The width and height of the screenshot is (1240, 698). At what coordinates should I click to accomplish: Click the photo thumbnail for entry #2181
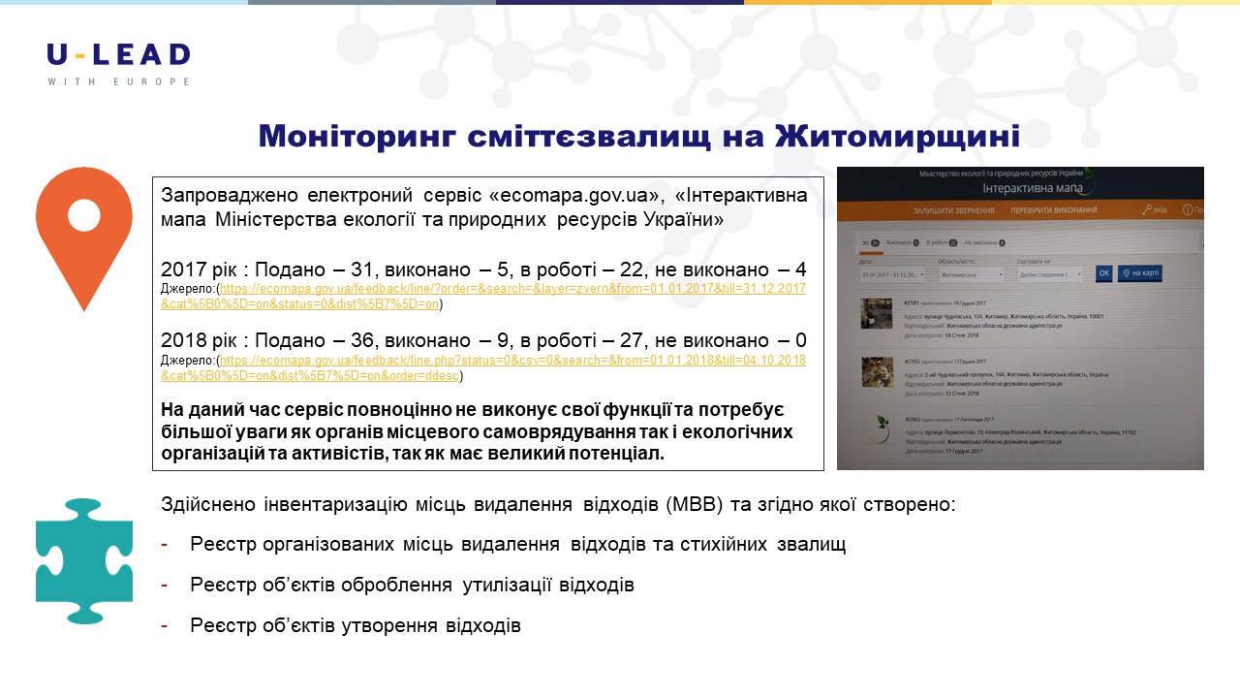click(x=878, y=314)
